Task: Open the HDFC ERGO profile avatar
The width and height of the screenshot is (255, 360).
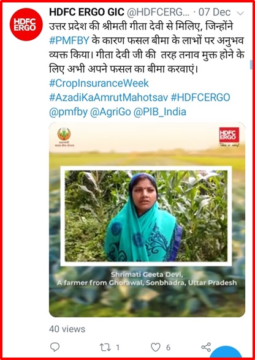Action: coord(26,24)
